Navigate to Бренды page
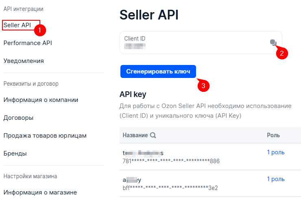Viewport: 301px width, 203px height. click(x=15, y=153)
